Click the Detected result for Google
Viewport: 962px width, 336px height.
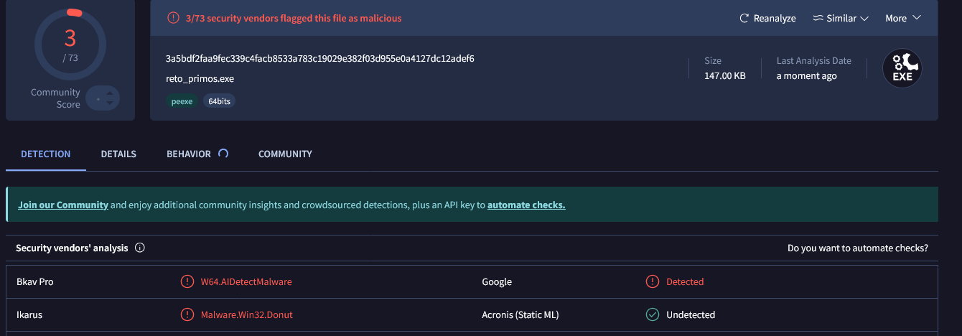[x=685, y=281]
